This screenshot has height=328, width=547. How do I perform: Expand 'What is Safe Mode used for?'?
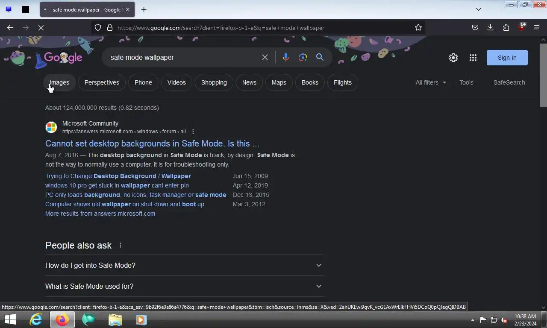tap(184, 286)
